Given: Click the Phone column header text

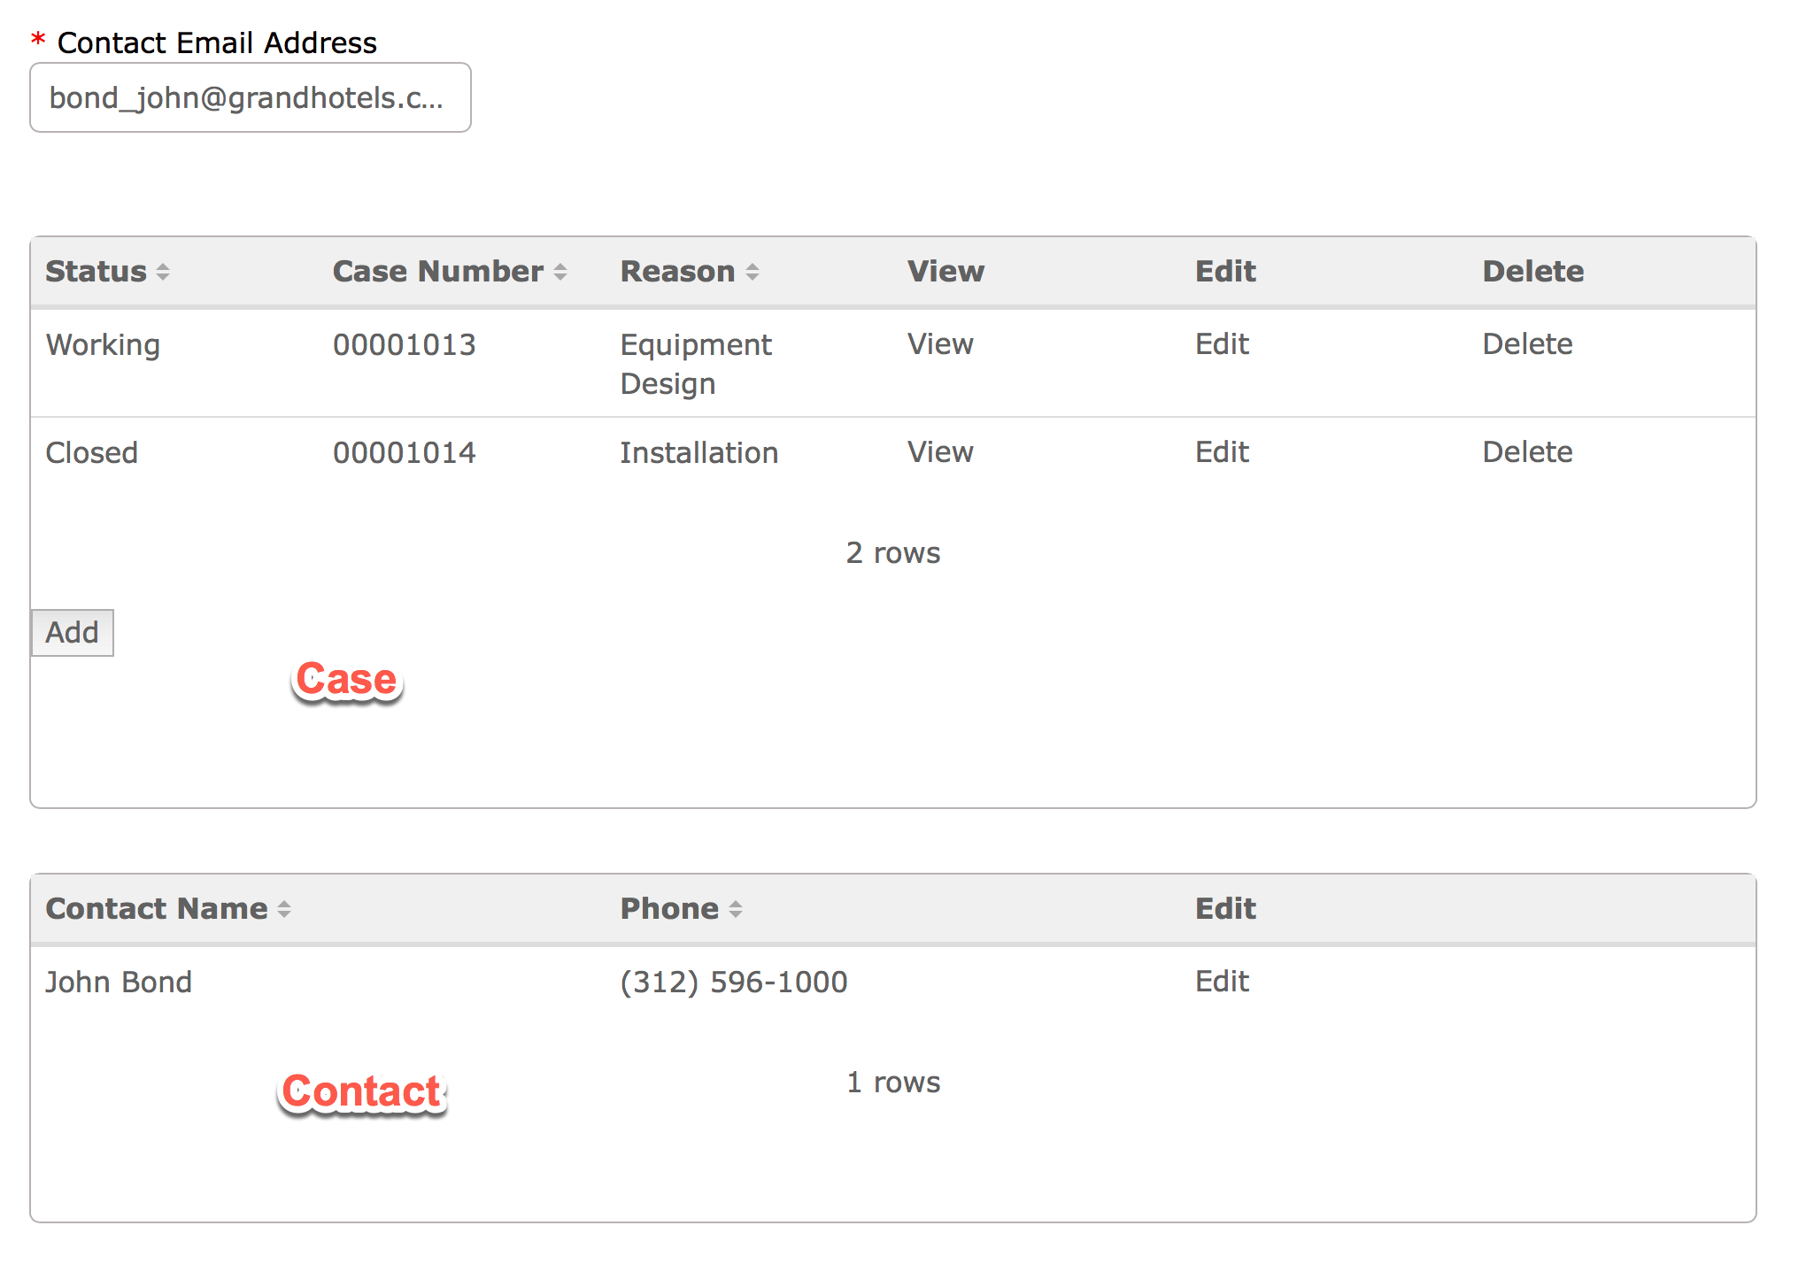Looking at the screenshot, I should tap(668, 909).
